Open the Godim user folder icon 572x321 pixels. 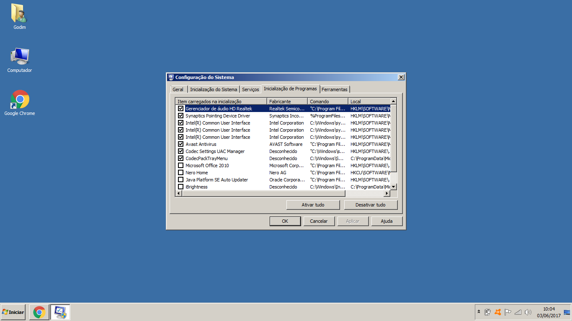[19, 17]
